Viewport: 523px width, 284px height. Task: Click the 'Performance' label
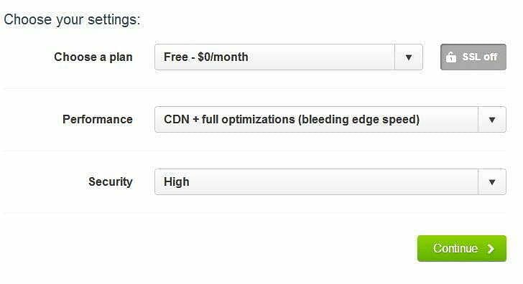click(98, 119)
